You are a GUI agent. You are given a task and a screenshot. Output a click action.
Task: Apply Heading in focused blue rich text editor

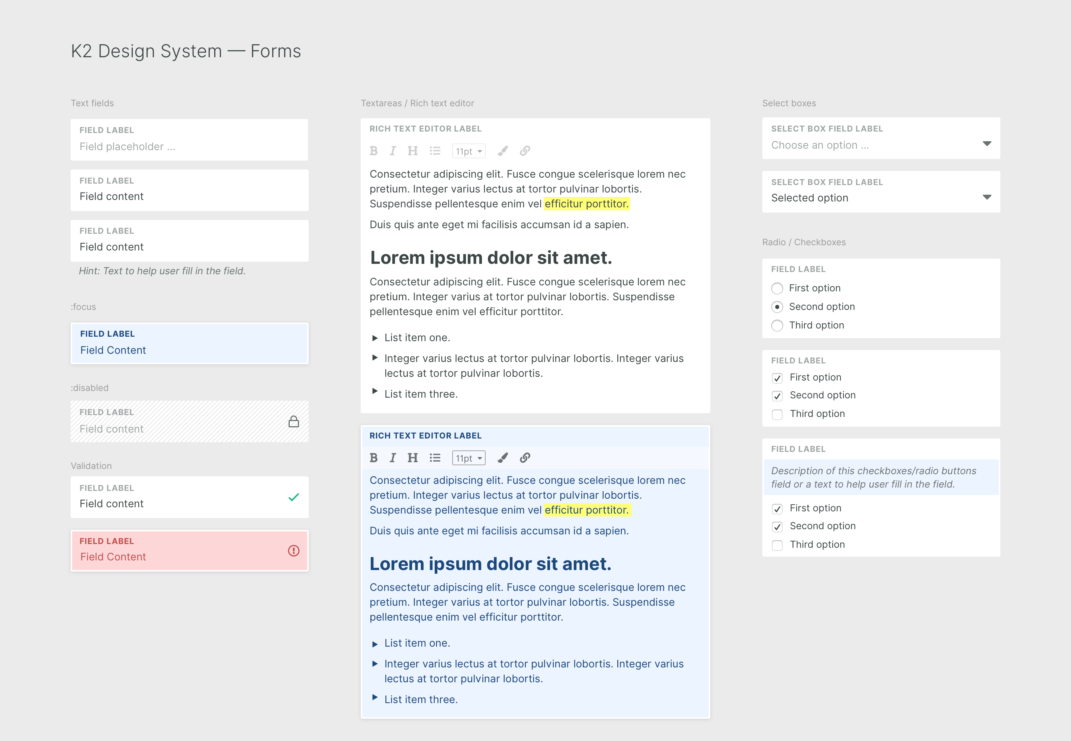(413, 458)
